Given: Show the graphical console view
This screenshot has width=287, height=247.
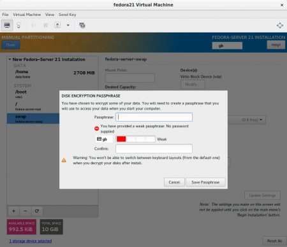Looking at the screenshot, I should click(7, 25).
